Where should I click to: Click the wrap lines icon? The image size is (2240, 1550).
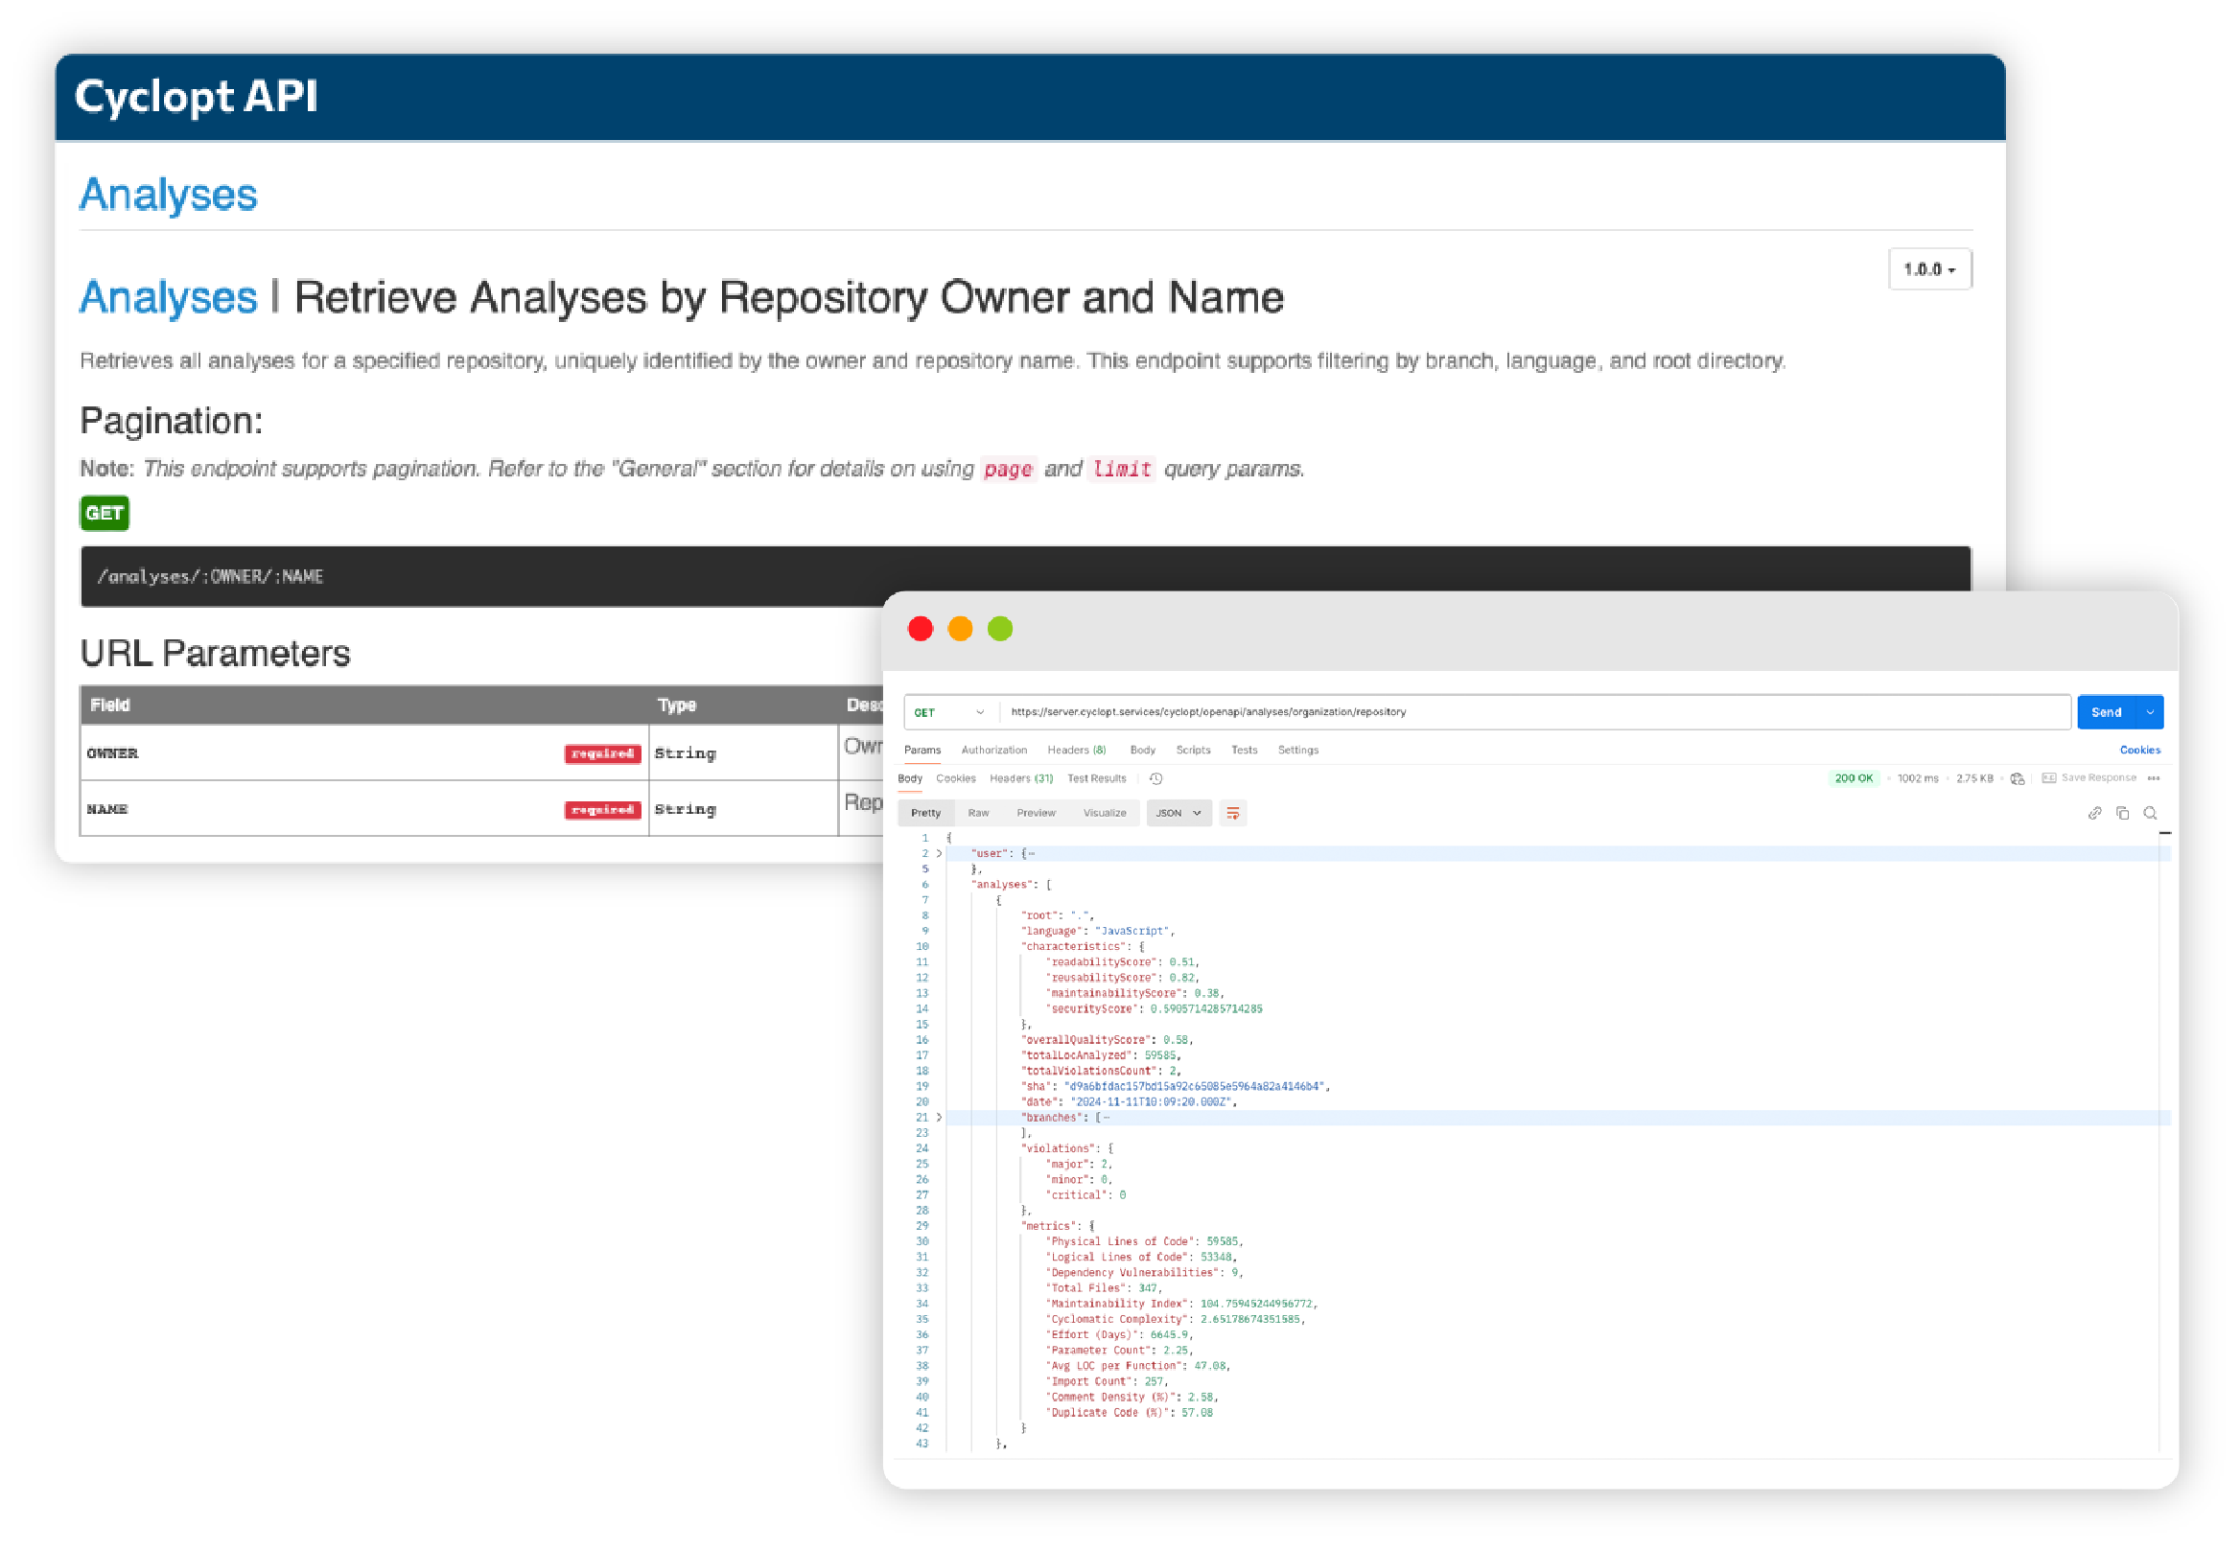tap(1233, 814)
